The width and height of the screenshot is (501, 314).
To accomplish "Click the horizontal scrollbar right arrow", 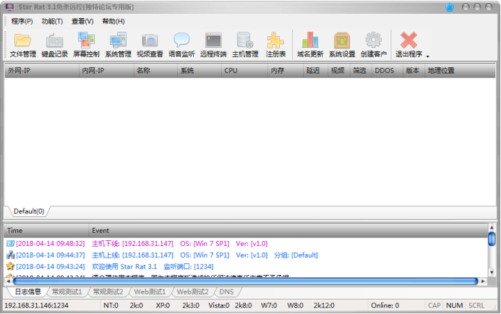I will [x=483, y=281].
